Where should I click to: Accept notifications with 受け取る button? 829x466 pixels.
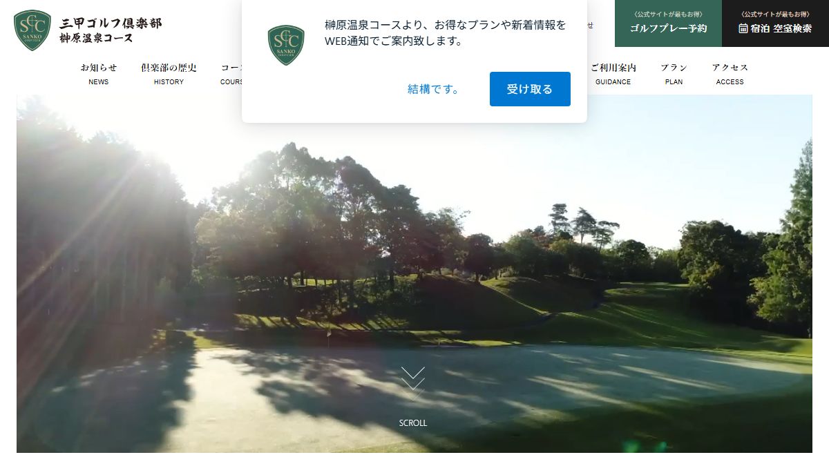click(x=530, y=89)
